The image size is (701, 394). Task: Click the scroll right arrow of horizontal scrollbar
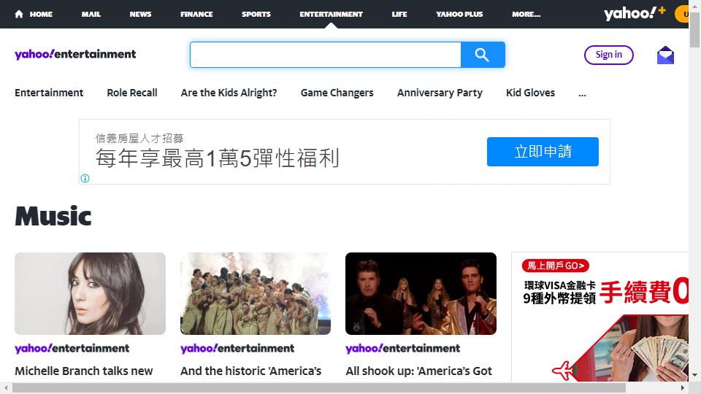point(683,387)
